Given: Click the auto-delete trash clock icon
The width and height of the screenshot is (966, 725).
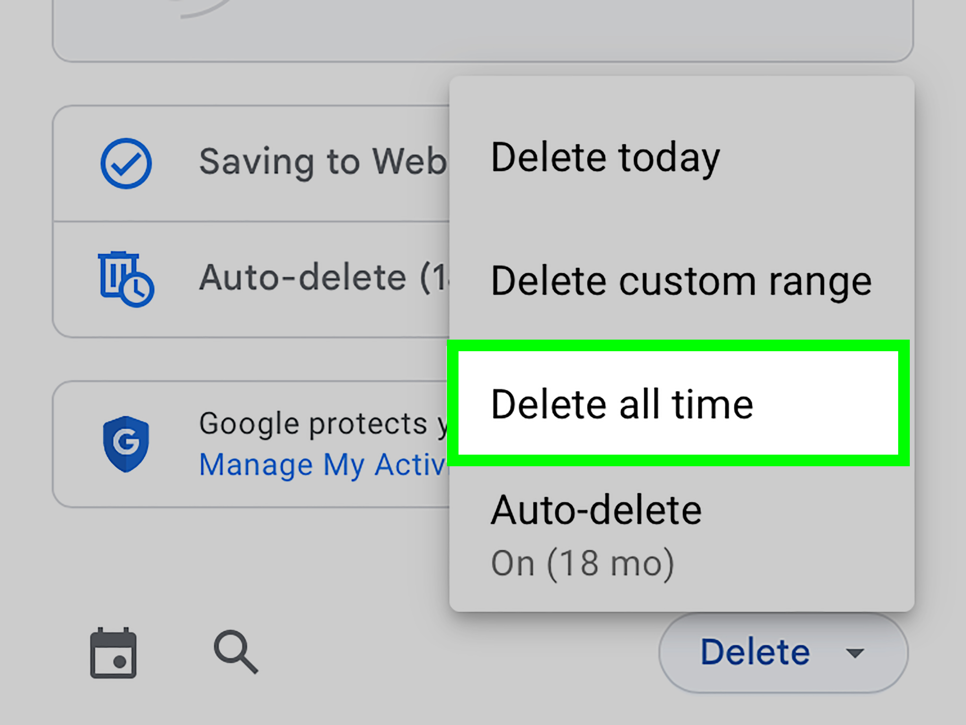Looking at the screenshot, I should [126, 279].
